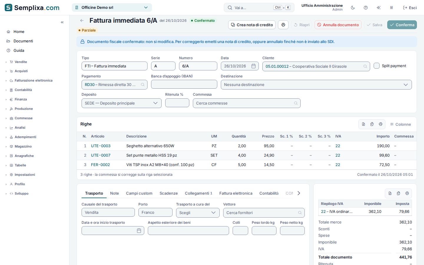Export rows file icon in Righe toolbar

point(363,124)
